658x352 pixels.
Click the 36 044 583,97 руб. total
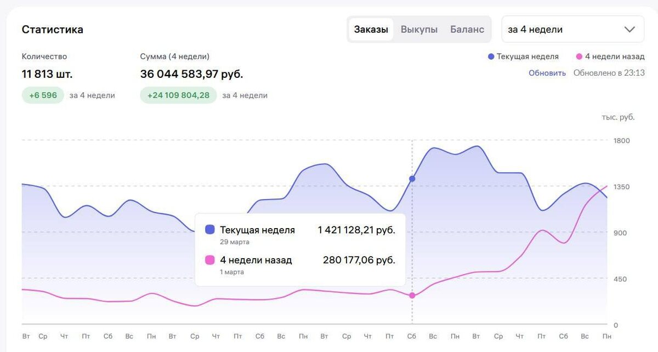[191, 74]
